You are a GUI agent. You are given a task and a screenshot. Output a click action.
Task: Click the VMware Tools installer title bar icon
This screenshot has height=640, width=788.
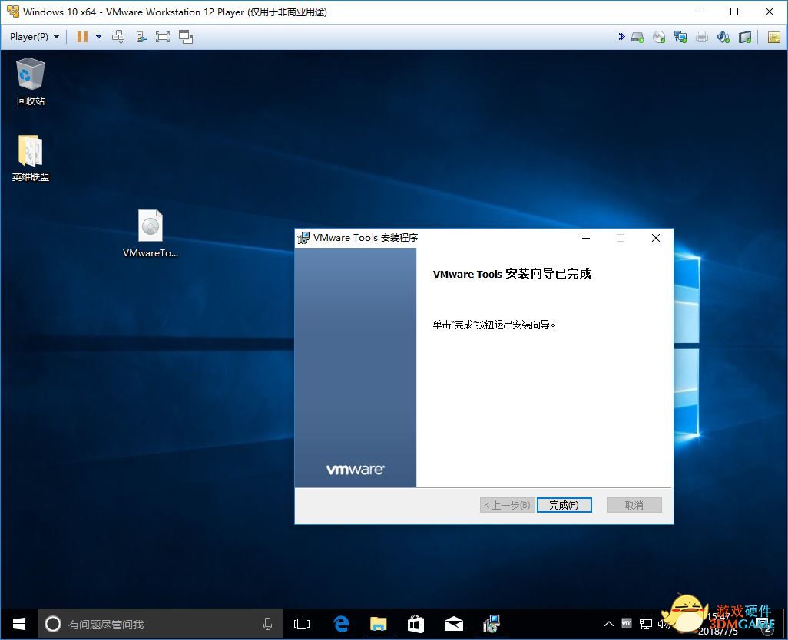click(x=303, y=238)
